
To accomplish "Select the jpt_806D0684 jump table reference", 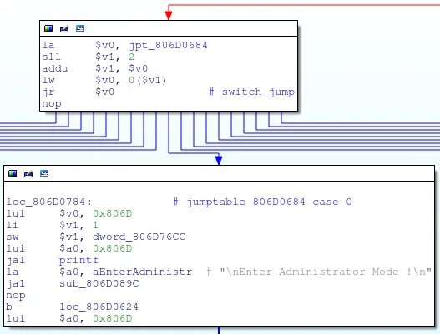I will 169,45.
